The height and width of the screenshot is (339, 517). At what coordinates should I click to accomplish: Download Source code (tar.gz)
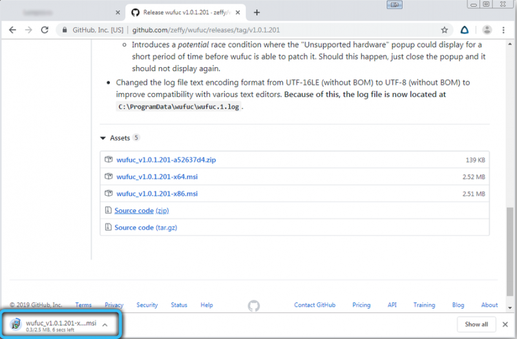146,227
